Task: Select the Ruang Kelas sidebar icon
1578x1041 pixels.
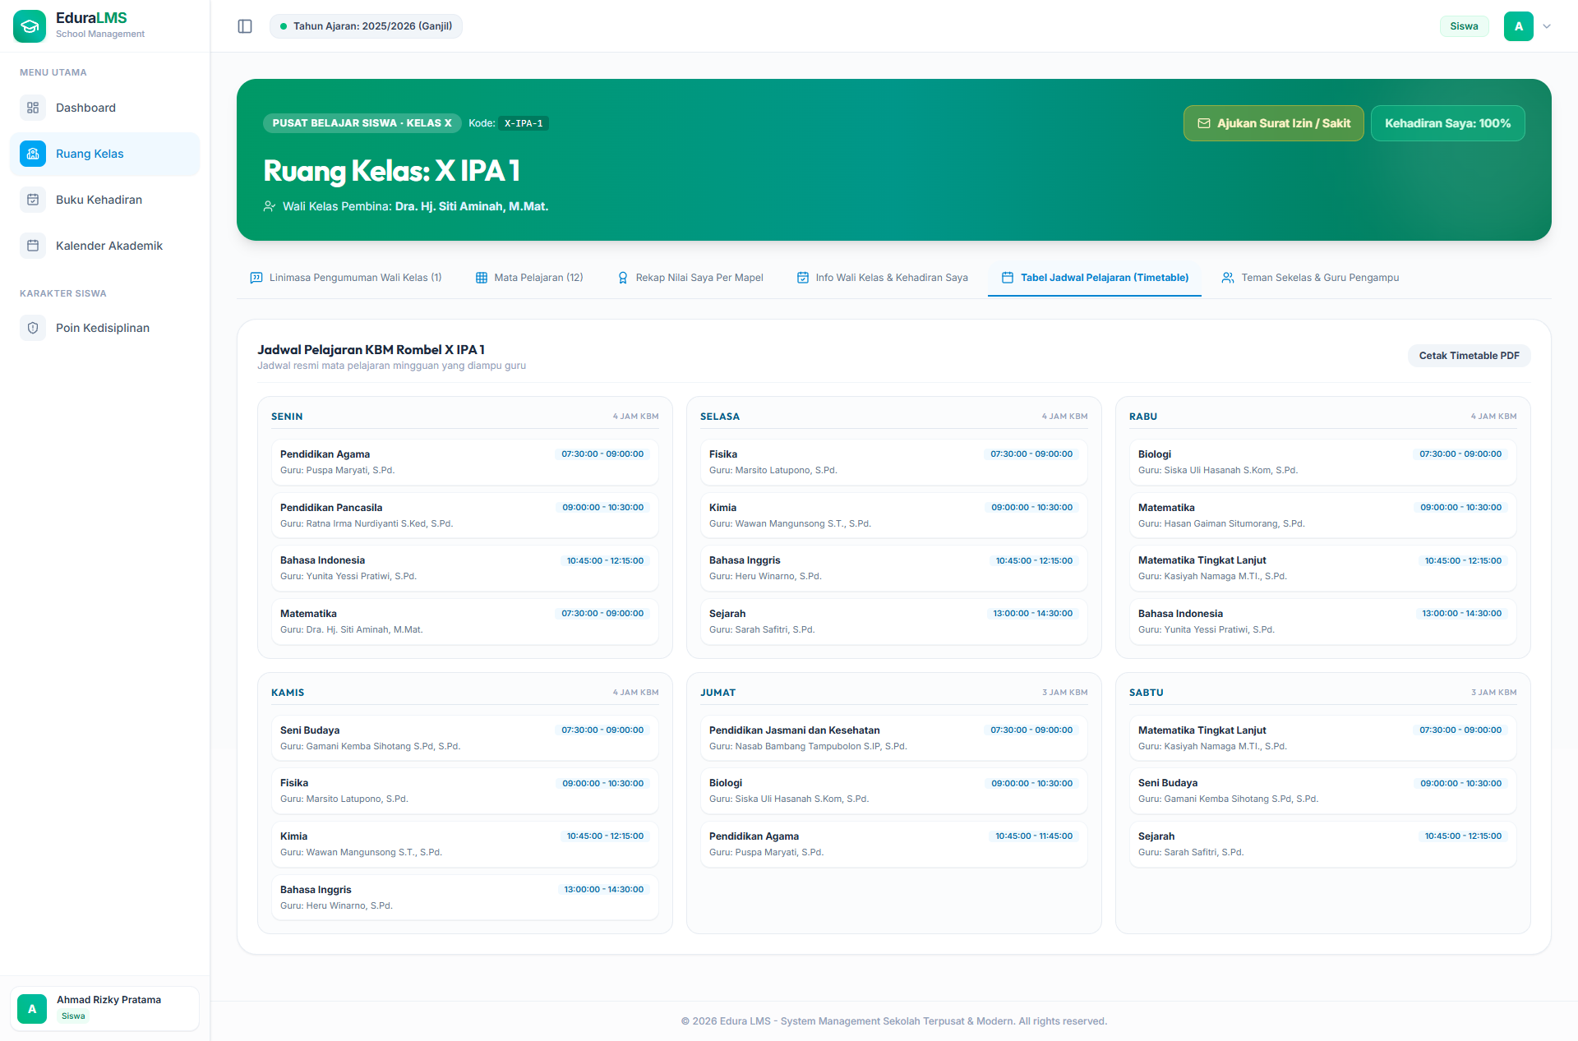Action: [x=33, y=154]
